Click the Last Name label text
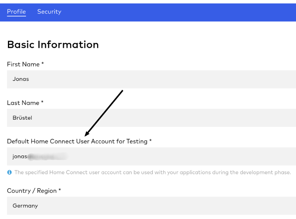The width and height of the screenshot is (296, 219). click(23, 103)
